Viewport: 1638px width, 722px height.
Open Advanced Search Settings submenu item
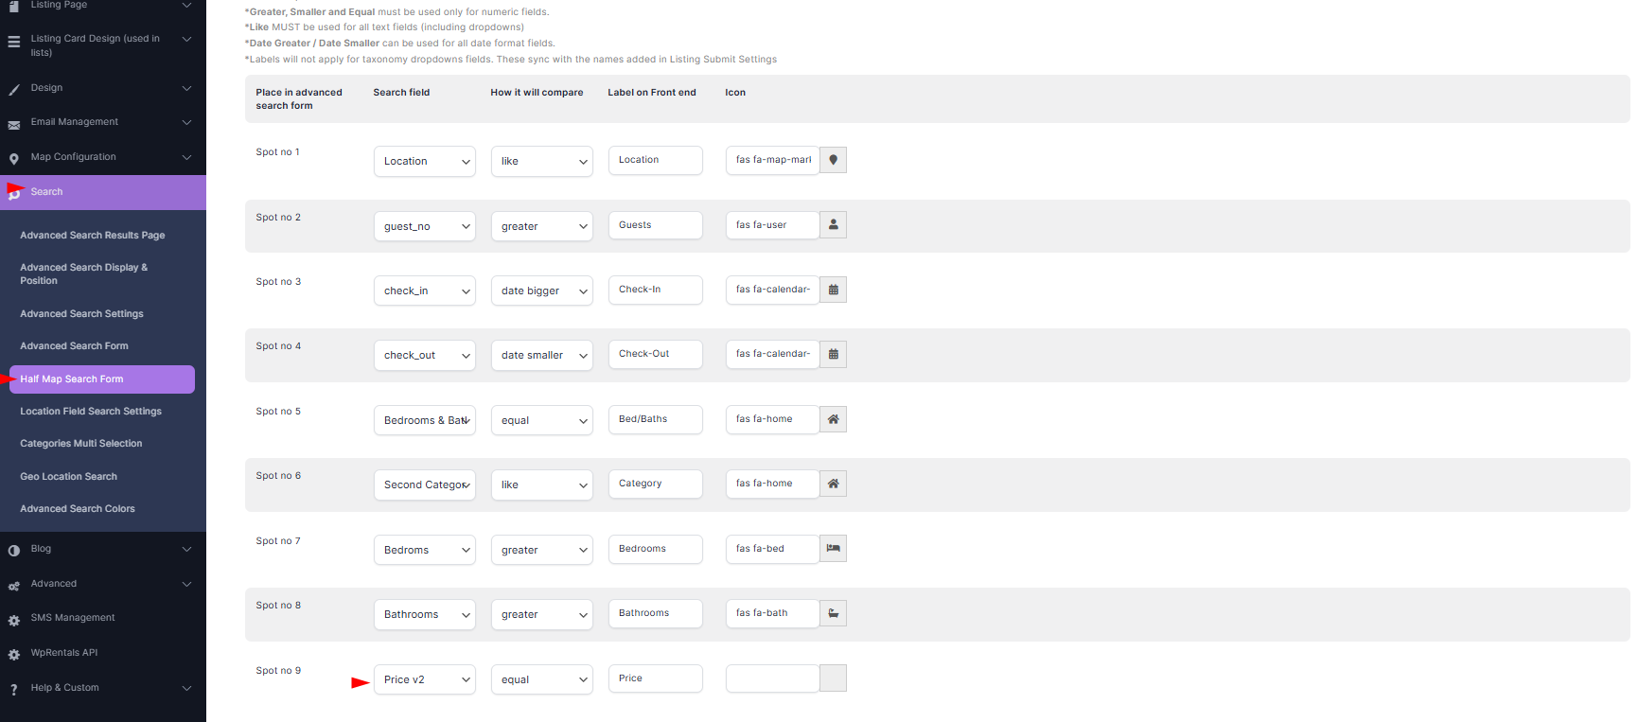coord(81,314)
